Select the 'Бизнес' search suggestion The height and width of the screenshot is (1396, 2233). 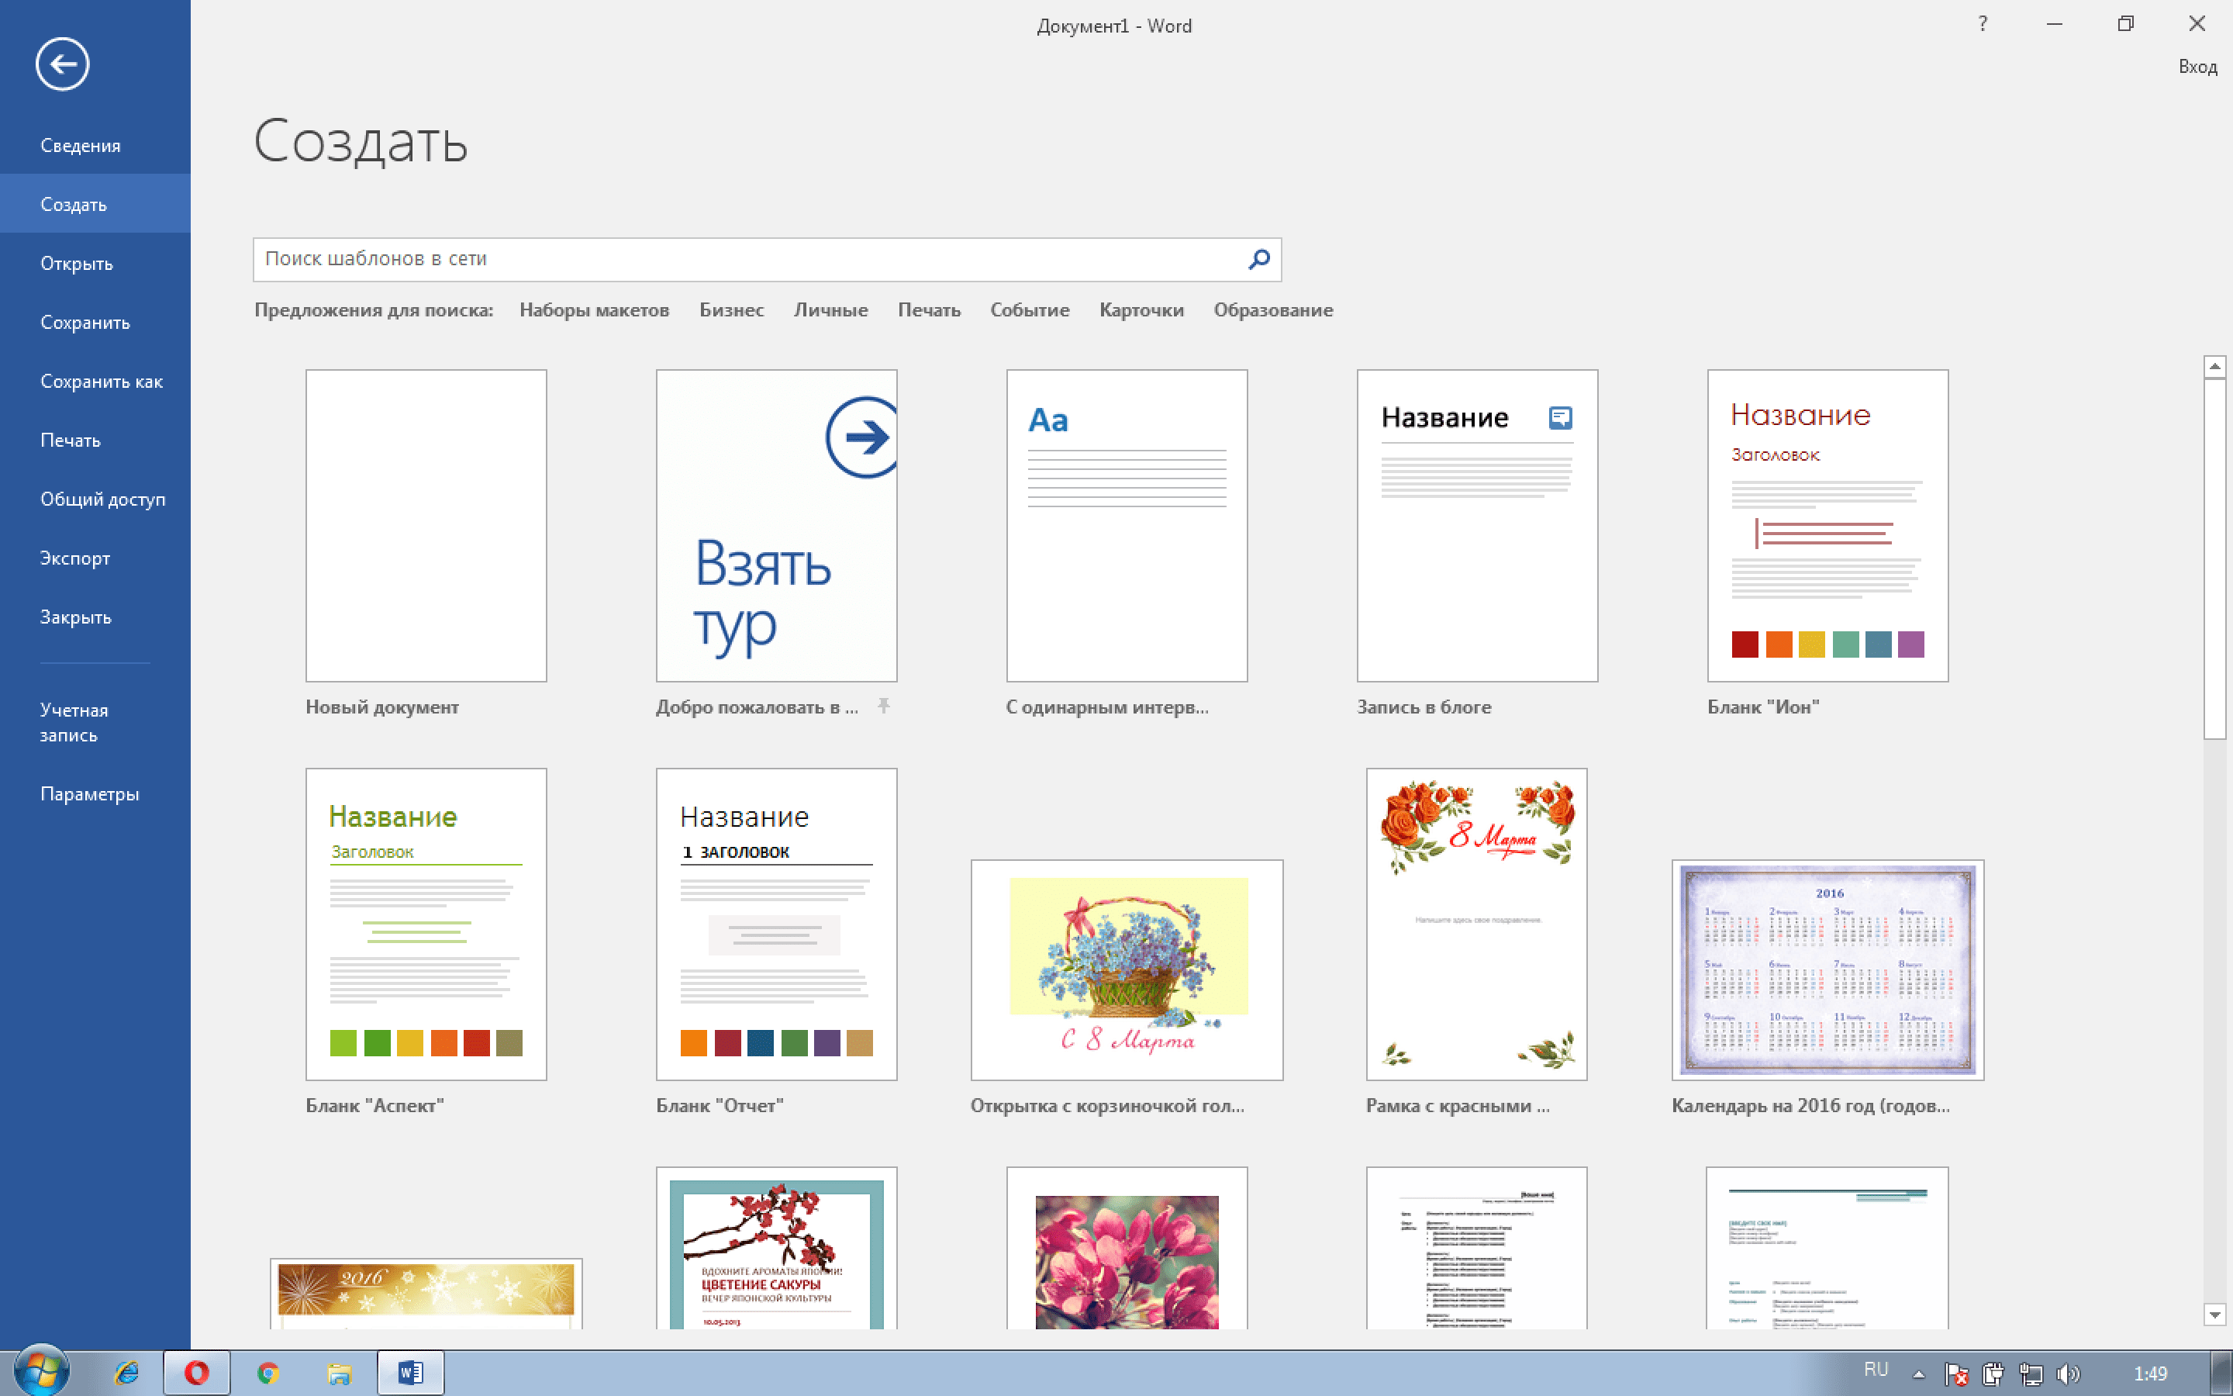click(732, 309)
